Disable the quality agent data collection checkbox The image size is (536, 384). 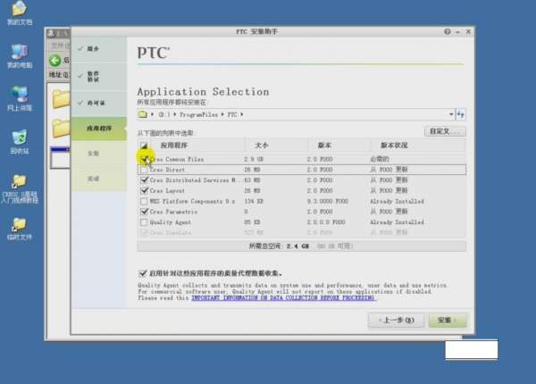pyautogui.click(x=143, y=272)
